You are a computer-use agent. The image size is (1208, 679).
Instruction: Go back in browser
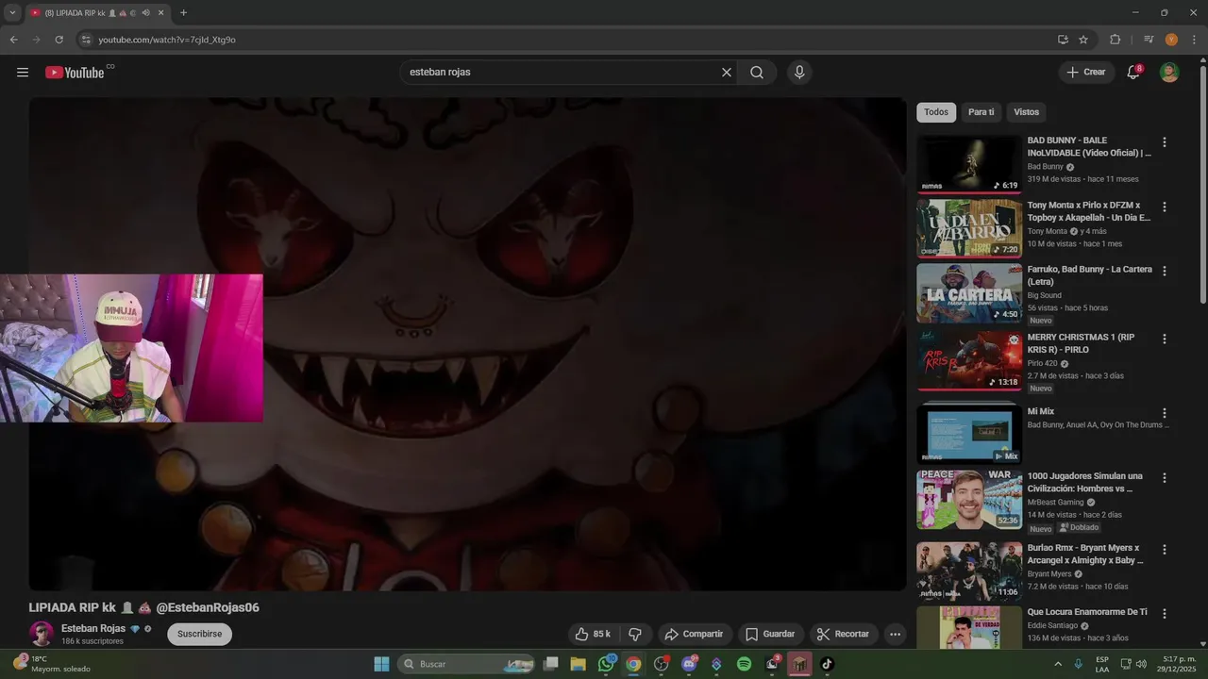(13, 40)
